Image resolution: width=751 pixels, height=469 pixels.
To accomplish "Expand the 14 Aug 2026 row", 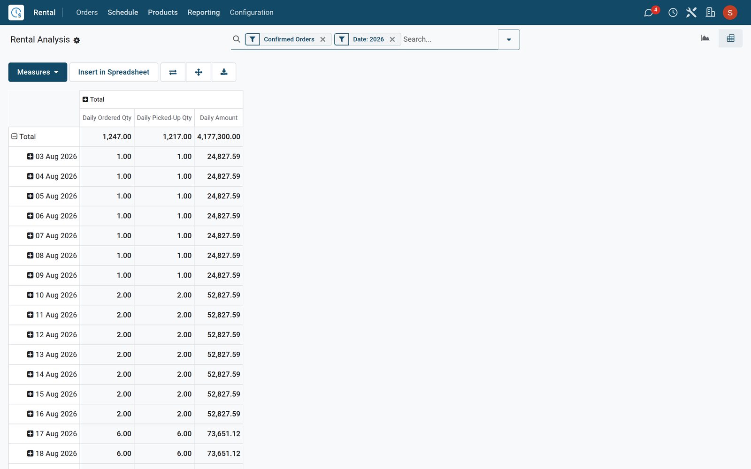I will click(x=52, y=374).
